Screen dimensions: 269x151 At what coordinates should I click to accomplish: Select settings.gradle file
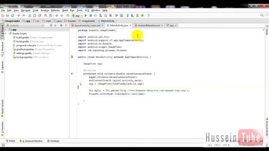pyautogui.click(x=32, y=53)
